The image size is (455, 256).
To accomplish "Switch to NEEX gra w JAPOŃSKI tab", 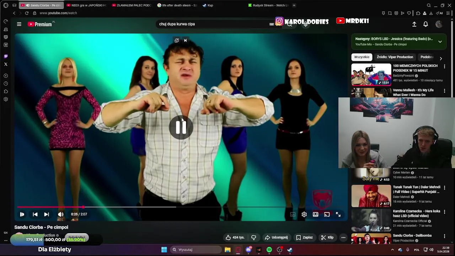I will coord(86,5).
